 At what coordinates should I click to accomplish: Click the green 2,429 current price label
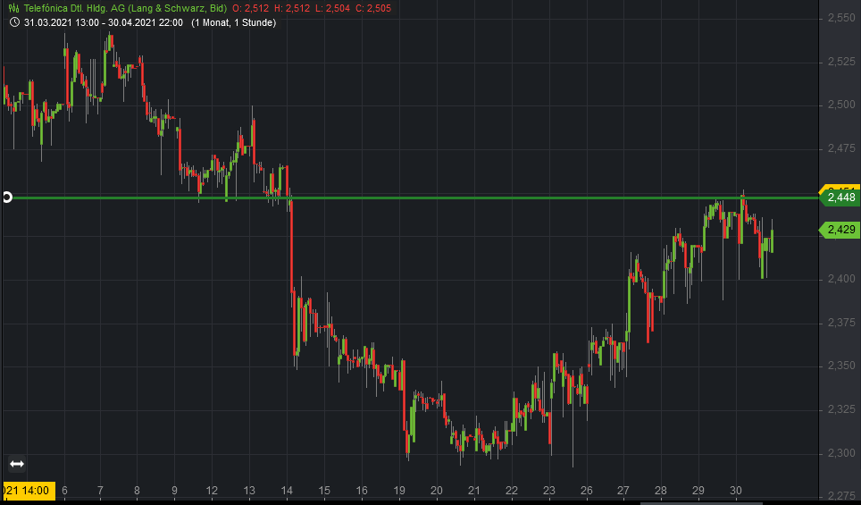(x=840, y=230)
